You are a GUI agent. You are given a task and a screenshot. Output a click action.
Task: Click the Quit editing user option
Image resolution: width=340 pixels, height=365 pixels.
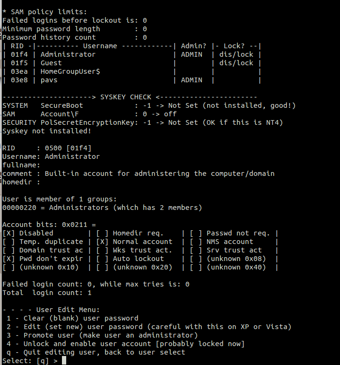pyautogui.click(x=96, y=352)
